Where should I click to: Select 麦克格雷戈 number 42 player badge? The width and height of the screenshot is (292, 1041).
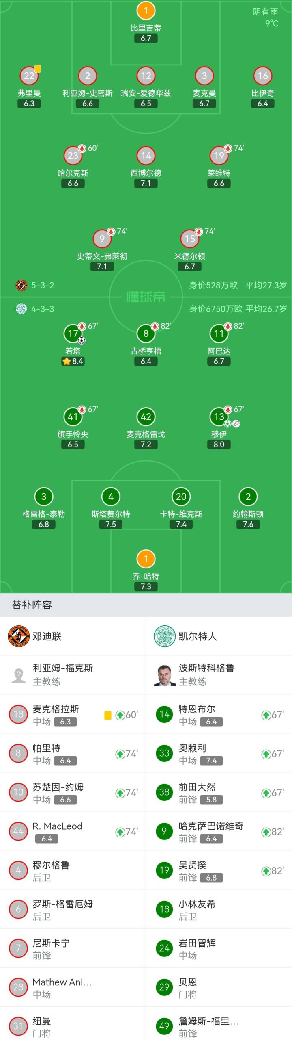pos(146,416)
